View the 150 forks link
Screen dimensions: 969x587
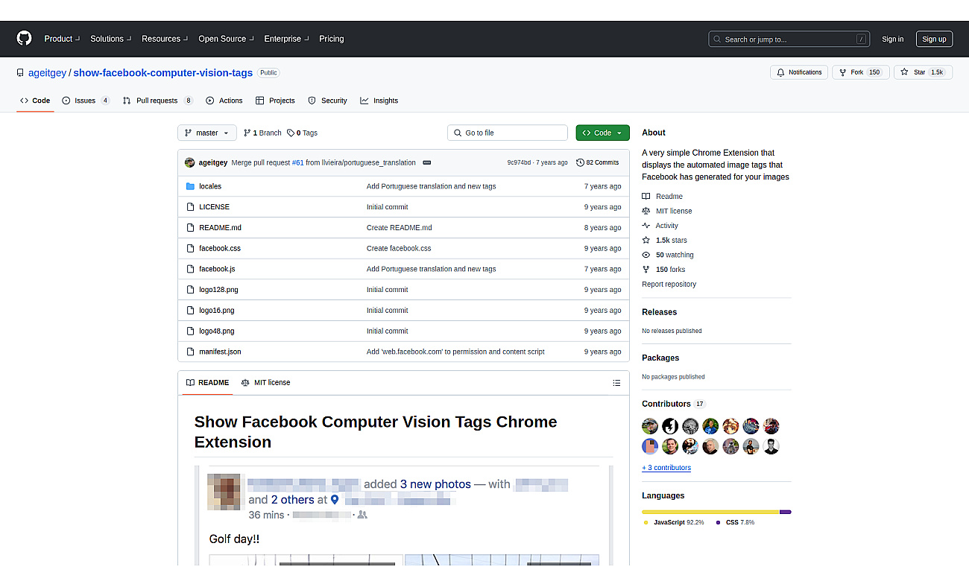(663, 270)
